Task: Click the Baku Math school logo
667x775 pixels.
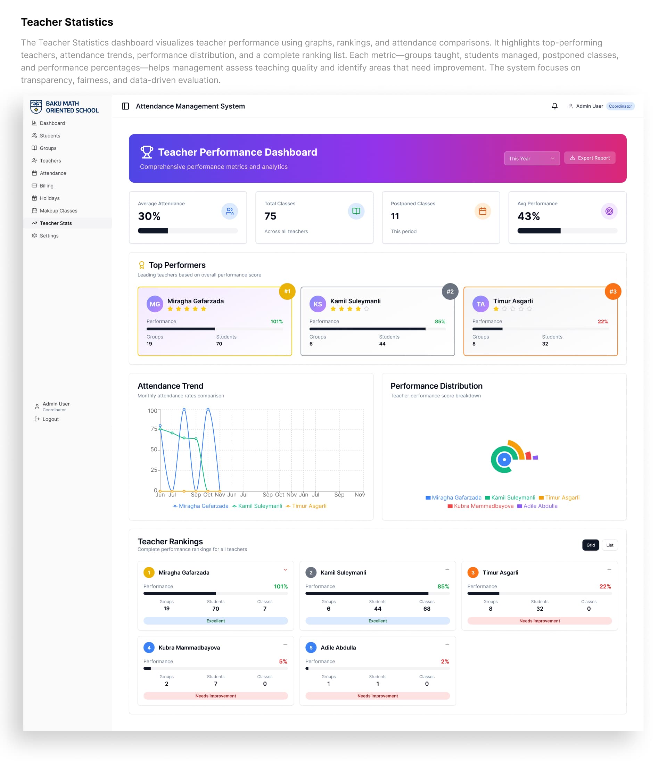Action: click(x=36, y=107)
